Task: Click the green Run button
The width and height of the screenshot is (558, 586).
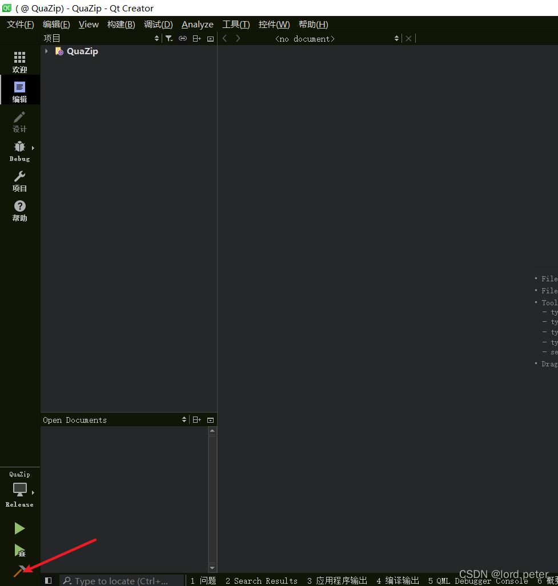Action: (19, 528)
